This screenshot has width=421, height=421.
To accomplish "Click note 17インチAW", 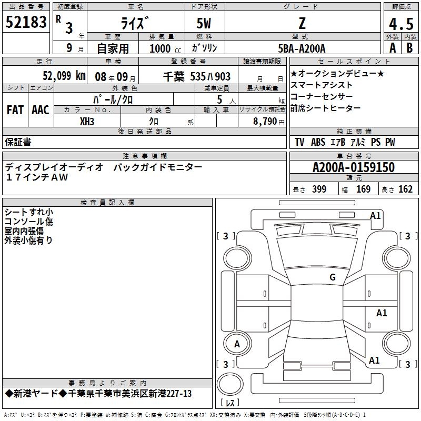I will [x=36, y=177].
